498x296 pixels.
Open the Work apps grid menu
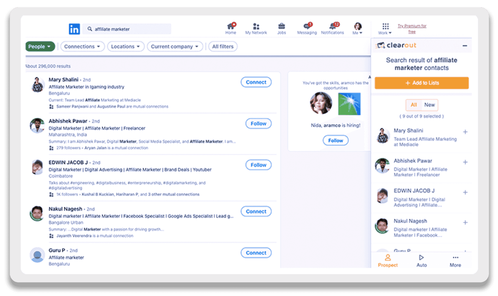(x=385, y=28)
